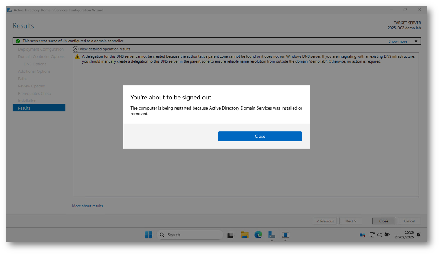Select the Domain Controller Options step
Image resolution: width=440 pixels, height=255 pixels.
41,57
